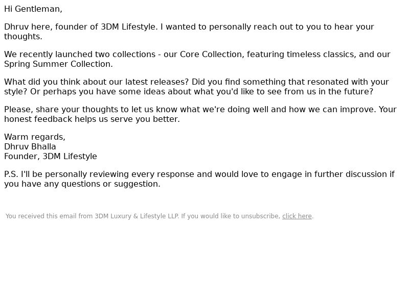Screen dimensions: 409x306
Task: Click the sentence starting 'Dhruv here, founder'
Action: pyautogui.click(x=81, y=27)
